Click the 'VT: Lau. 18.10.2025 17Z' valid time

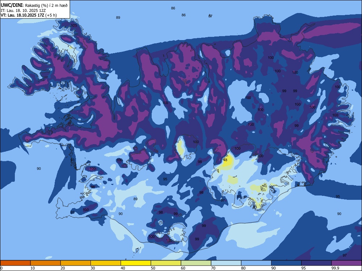coord(22,16)
